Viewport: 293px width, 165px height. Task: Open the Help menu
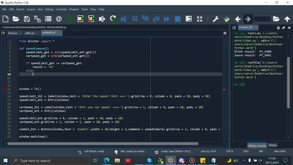pyautogui.click(x=102, y=9)
